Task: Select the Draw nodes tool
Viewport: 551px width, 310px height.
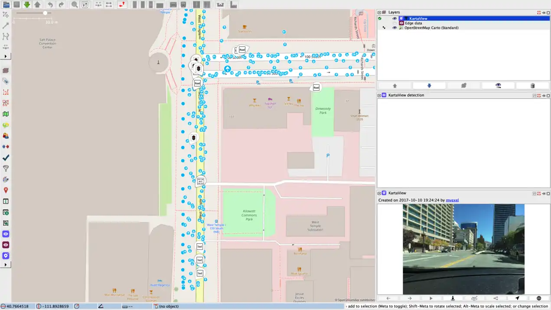Action: [x=6, y=26]
